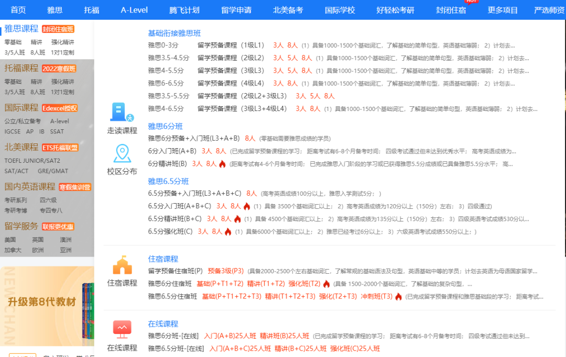The height and width of the screenshot is (357, 566).
Task: Expand the 更多项目 navigation item
Action: point(503,10)
